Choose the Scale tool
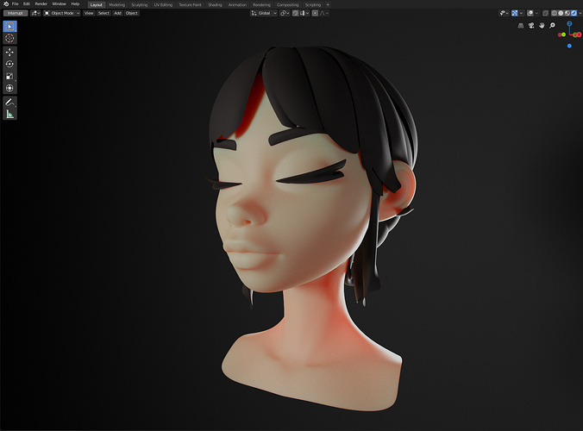 coord(9,76)
